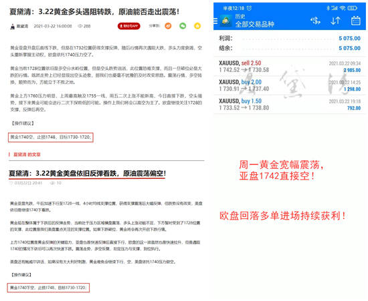Share article via green WeChat icon

pyautogui.click(x=183, y=26)
